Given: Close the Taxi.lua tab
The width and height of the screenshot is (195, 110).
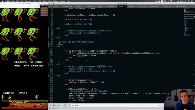Looking at the screenshot, I should [125, 6].
